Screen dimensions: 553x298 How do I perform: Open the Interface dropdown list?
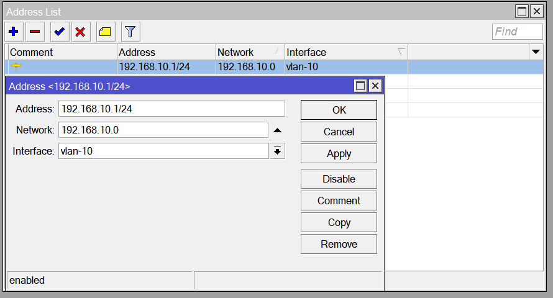[277, 151]
